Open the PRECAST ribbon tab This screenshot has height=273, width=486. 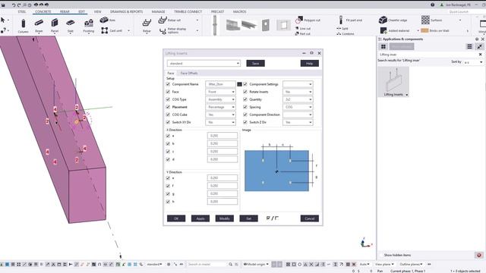pos(218,11)
